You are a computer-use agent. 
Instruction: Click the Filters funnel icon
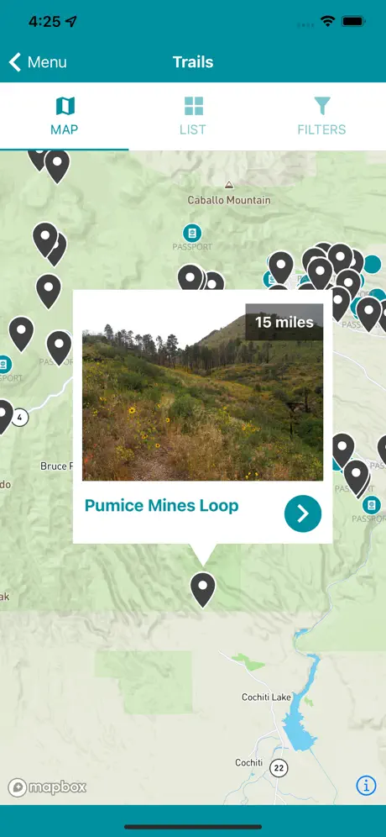[322, 106]
